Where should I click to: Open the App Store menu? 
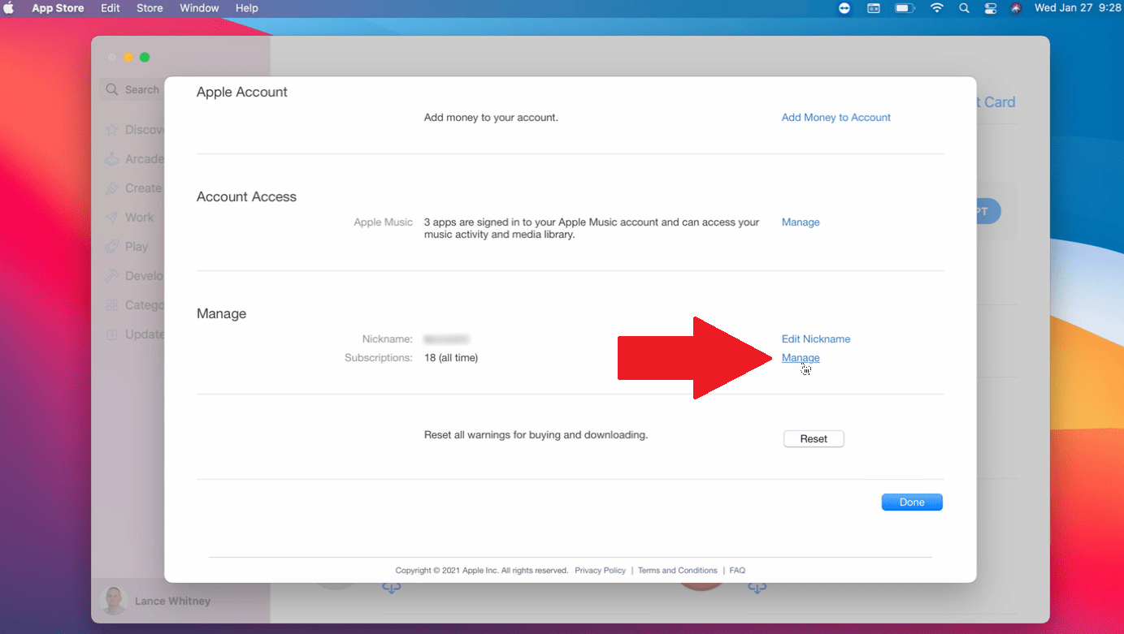pos(59,8)
